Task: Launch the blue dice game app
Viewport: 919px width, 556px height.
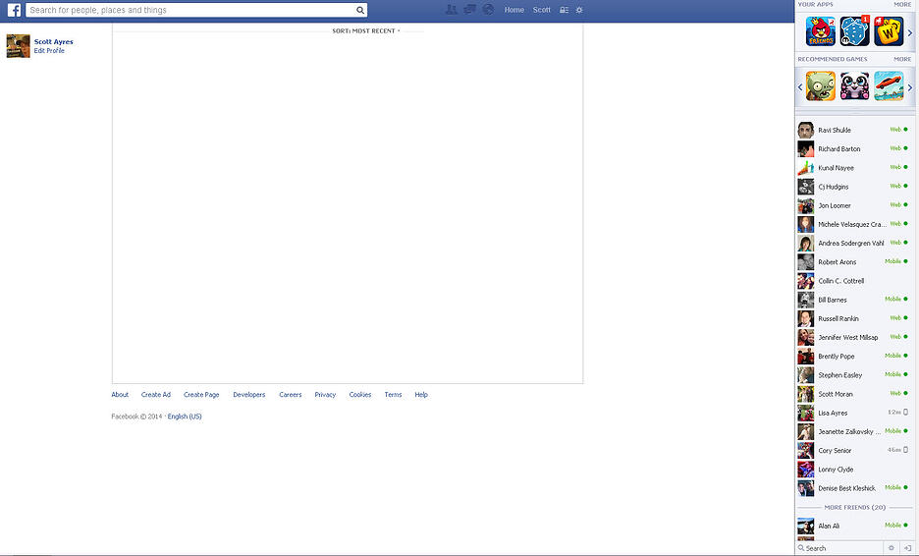Action: point(854,31)
